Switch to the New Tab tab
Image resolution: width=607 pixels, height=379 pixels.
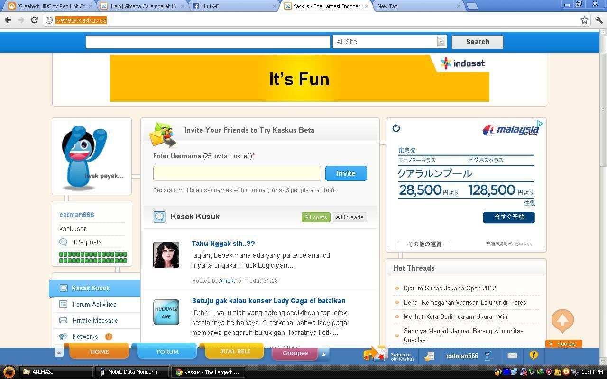click(416, 6)
